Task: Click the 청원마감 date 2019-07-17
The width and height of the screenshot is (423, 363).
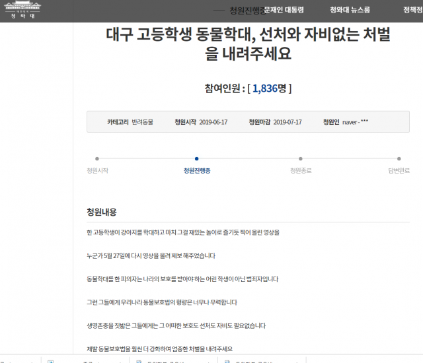Action: point(288,122)
